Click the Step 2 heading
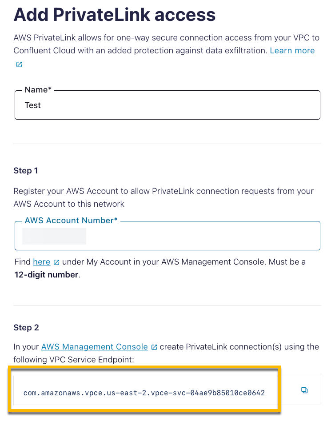 pyautogui.click(x=26, y=328)
